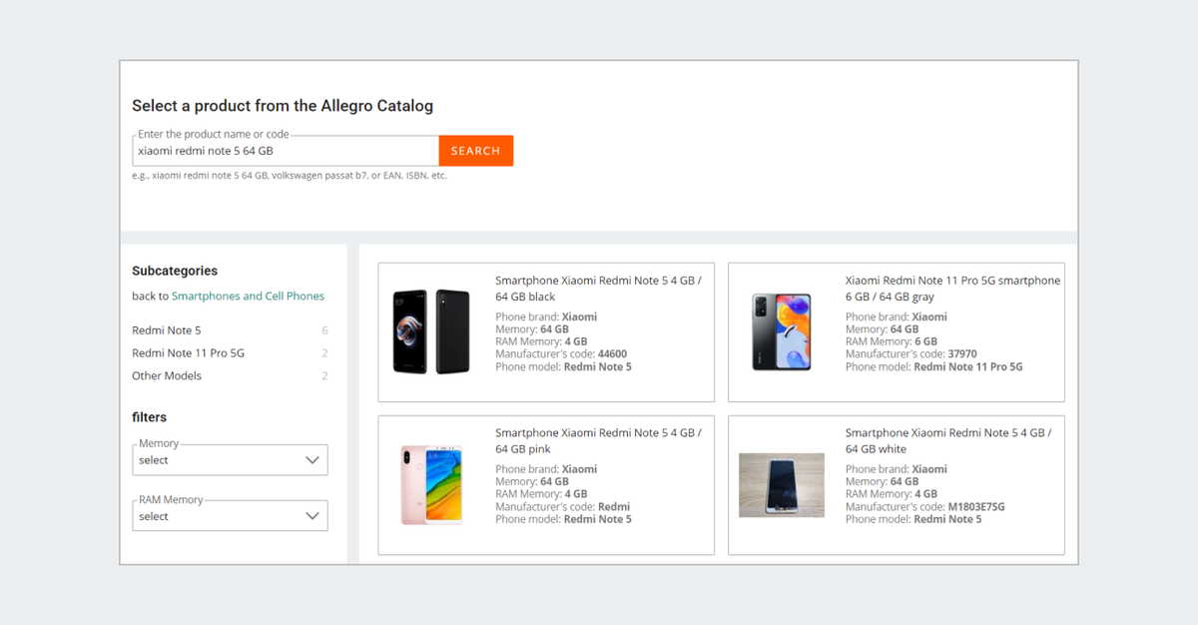Select the Redmi Note 11 Pro 5G subcategory

pyautogui.click(x=188, y=353)
